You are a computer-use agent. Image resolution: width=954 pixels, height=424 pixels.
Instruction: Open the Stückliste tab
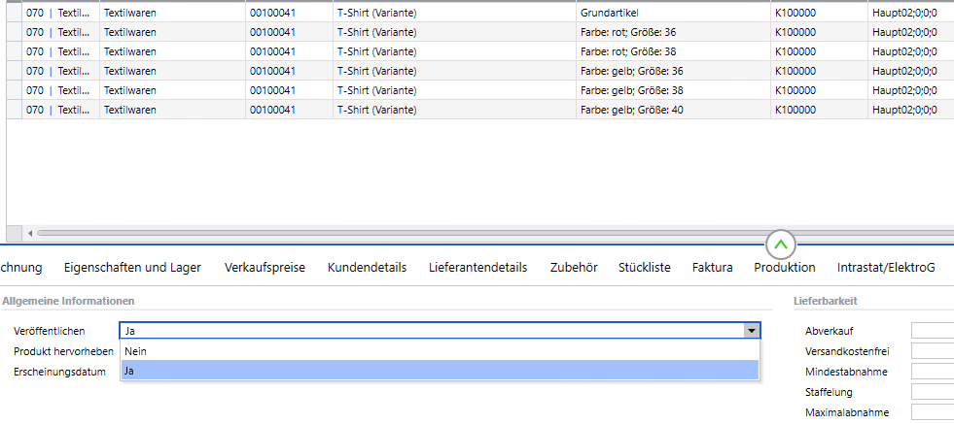(x=644, y=268)
